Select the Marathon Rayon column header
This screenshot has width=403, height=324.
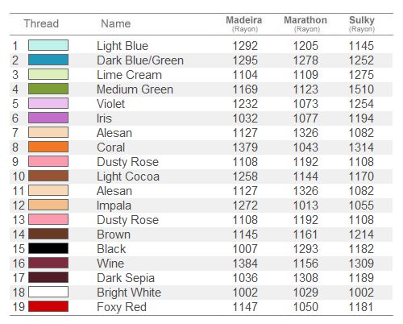[305, 23]
